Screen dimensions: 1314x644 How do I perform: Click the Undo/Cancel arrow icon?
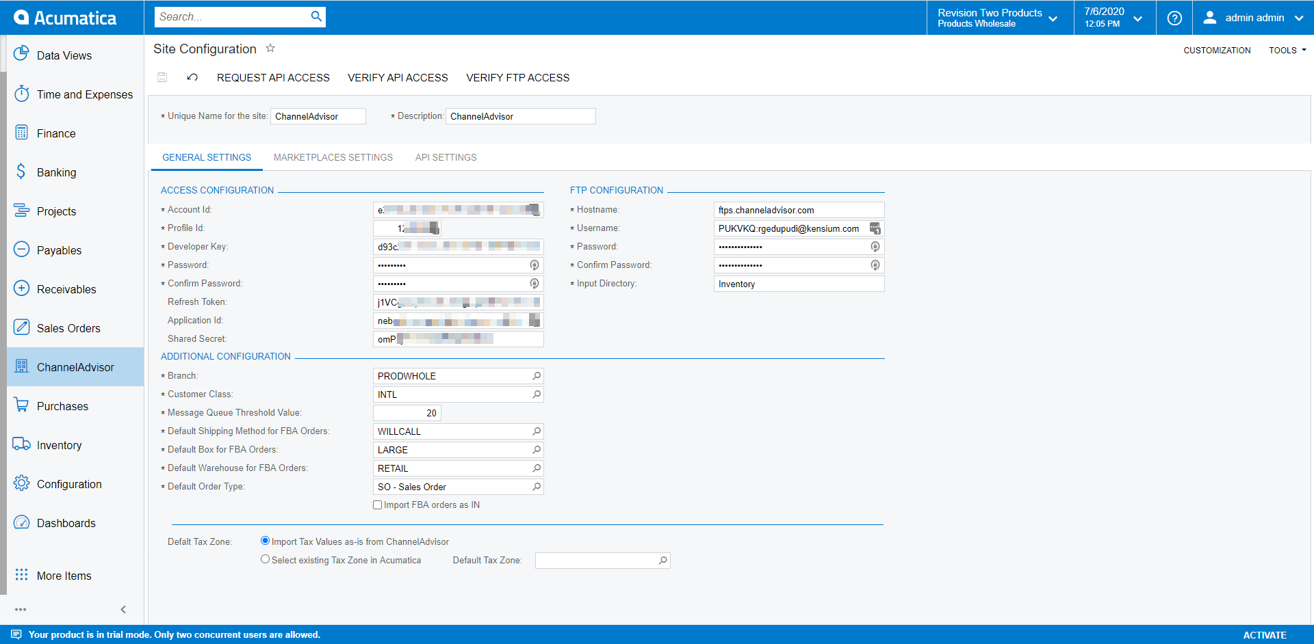pos(192,77)
